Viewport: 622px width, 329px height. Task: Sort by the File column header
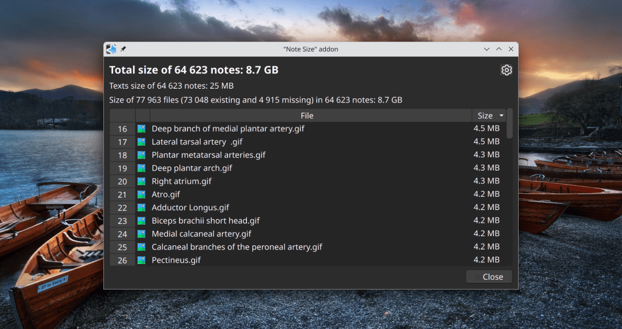point(307,115)
